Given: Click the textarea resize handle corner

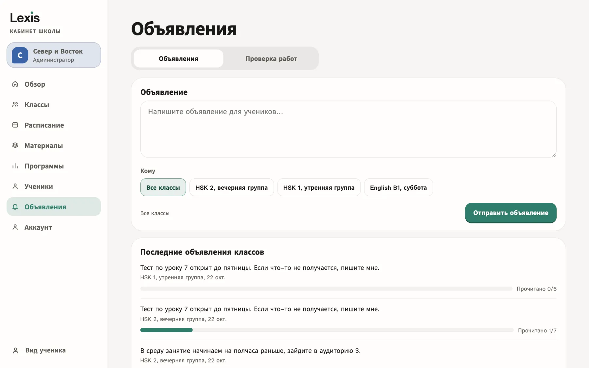Looking at the screenshot, I should pos(554,155).
